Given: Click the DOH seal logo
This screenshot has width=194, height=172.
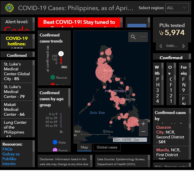Looking at the screenshot, I should pos(10,8).
